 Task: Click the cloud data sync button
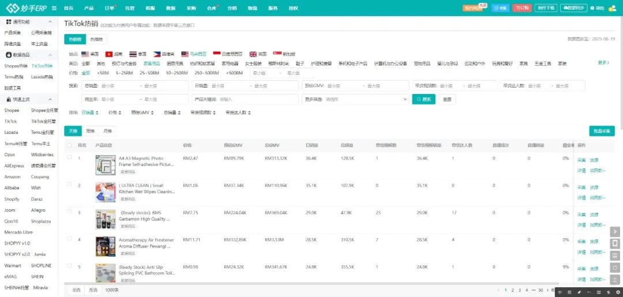(573, 8)
